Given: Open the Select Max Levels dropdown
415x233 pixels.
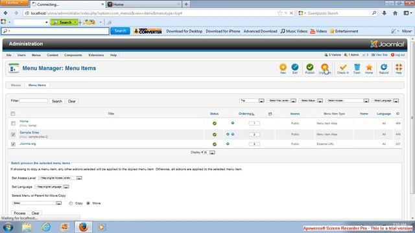Looking at the screenshot, I should [281, 101].
